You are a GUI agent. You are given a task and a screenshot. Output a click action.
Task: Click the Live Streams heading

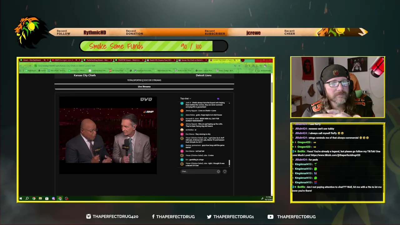tap(144, 87)
